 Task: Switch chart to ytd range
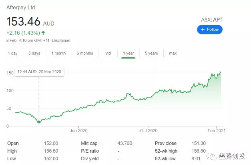[108, 53]
